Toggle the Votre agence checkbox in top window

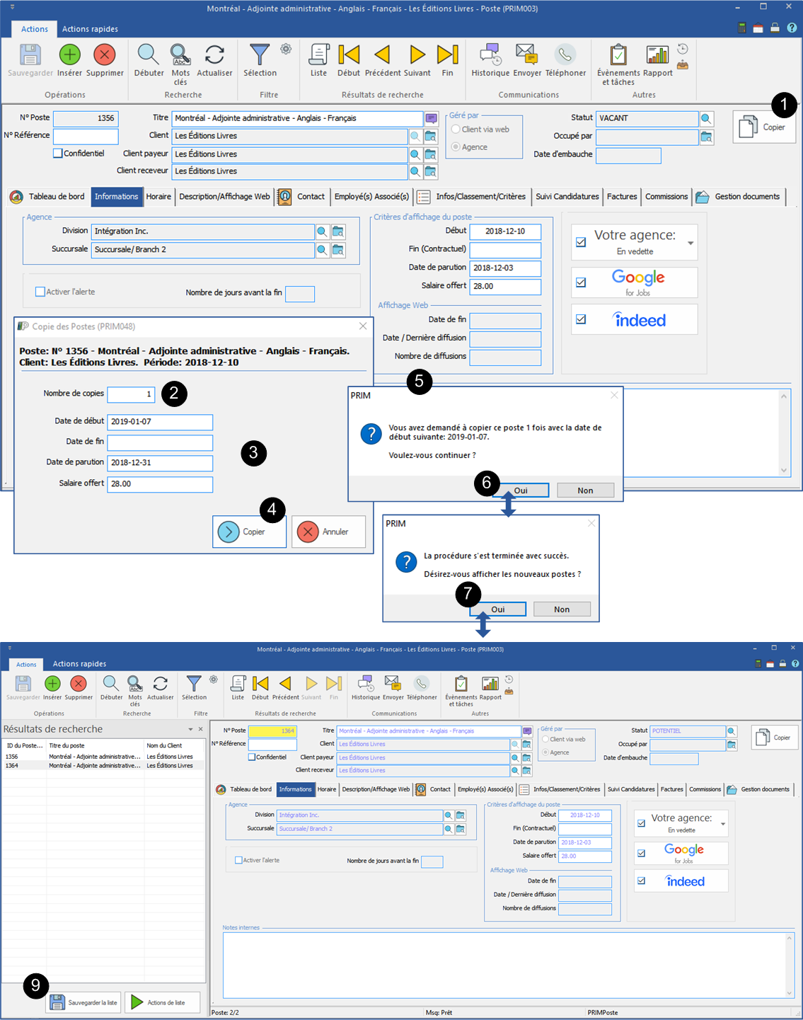pos(581,242)
